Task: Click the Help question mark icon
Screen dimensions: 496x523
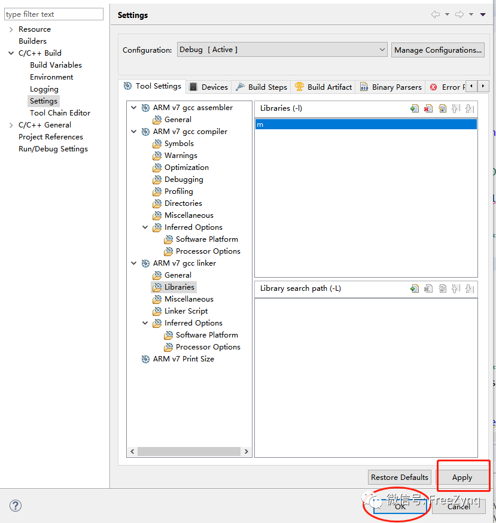Action: [x=16, y=506]
